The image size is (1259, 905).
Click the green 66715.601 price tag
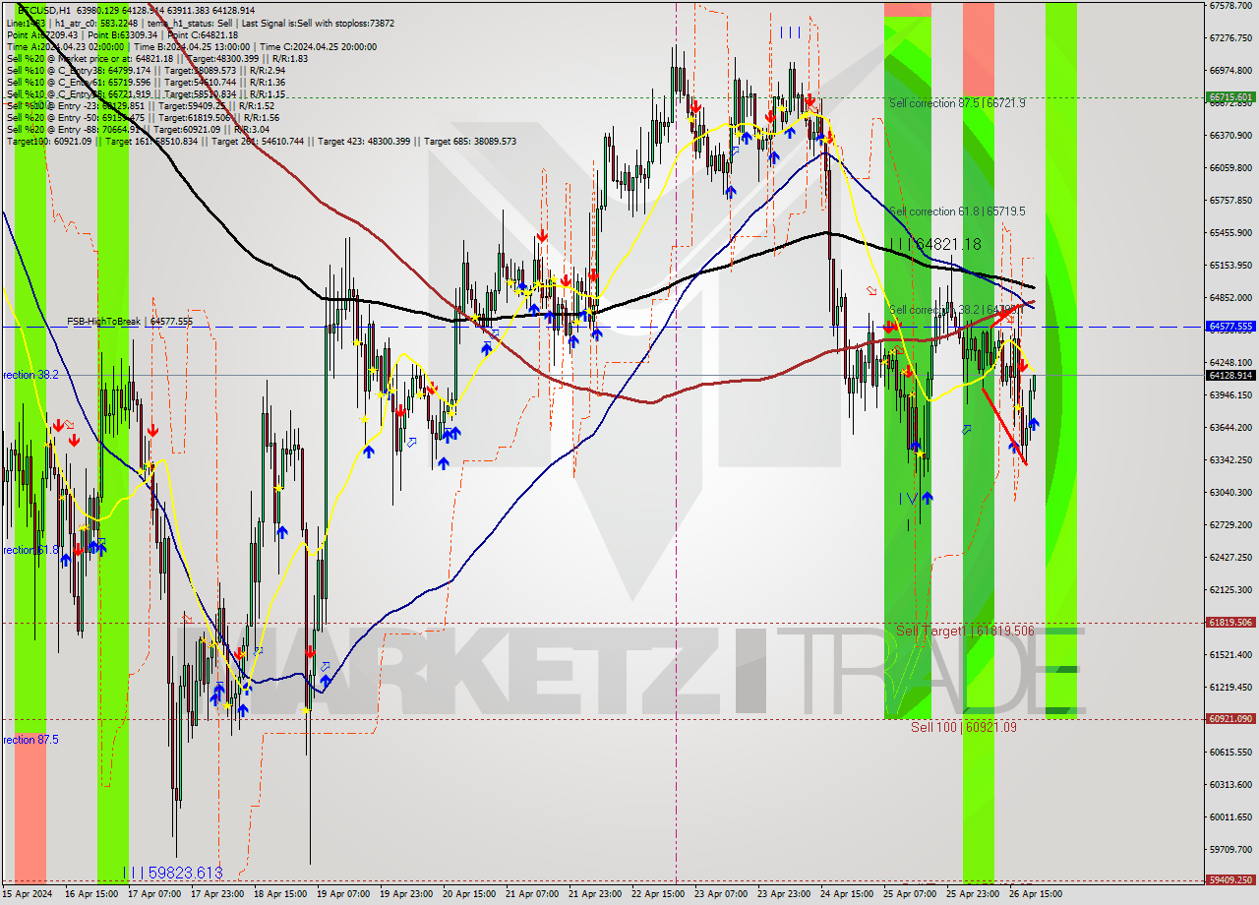1230,97
